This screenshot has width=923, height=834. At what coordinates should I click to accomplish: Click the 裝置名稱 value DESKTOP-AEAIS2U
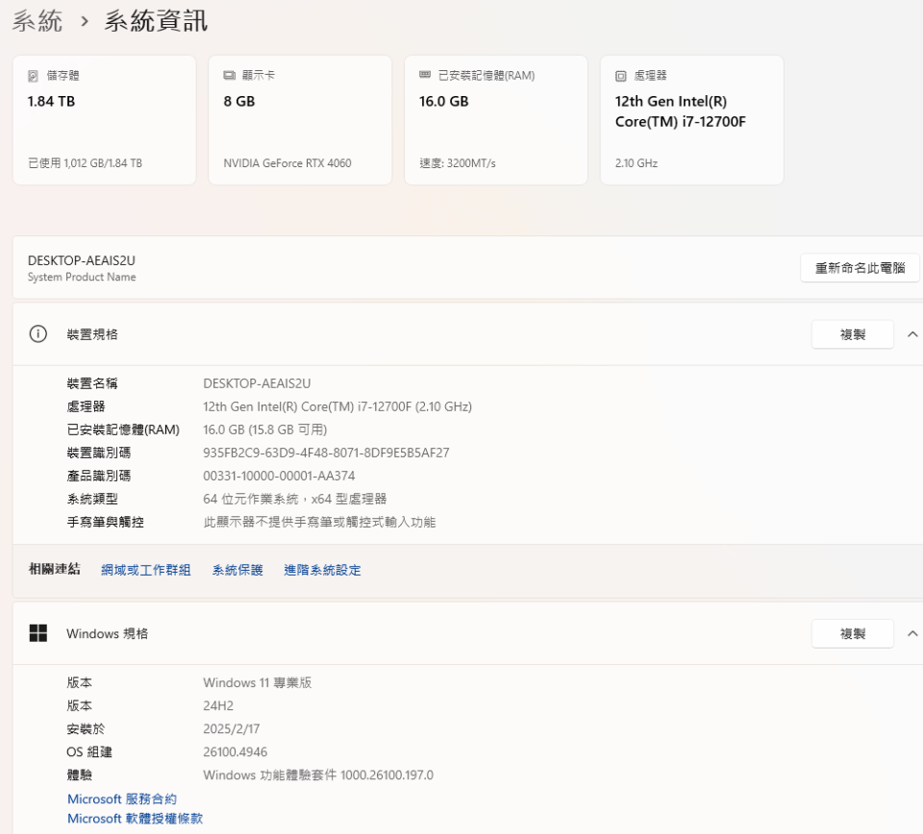[257, 383]
